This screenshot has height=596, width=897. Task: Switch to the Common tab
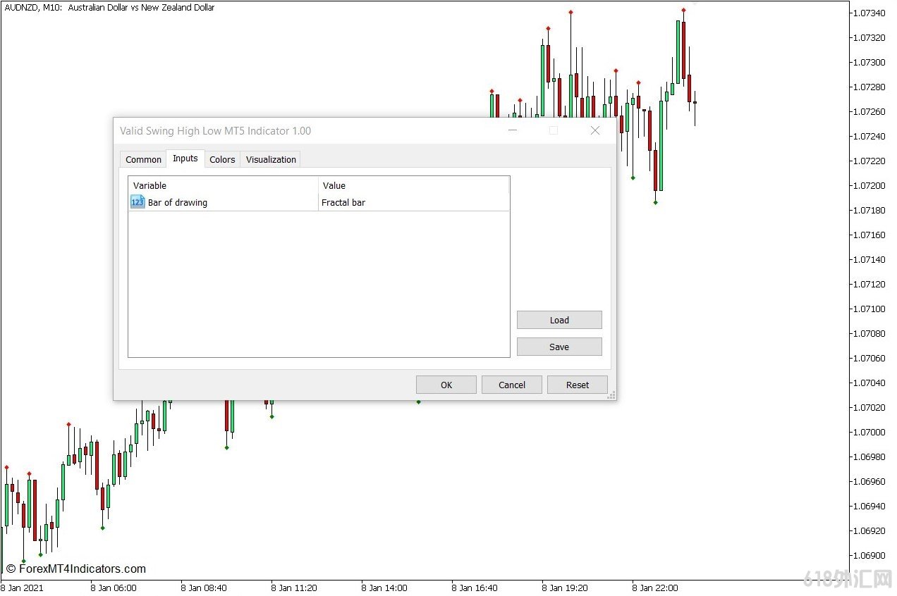143,159
